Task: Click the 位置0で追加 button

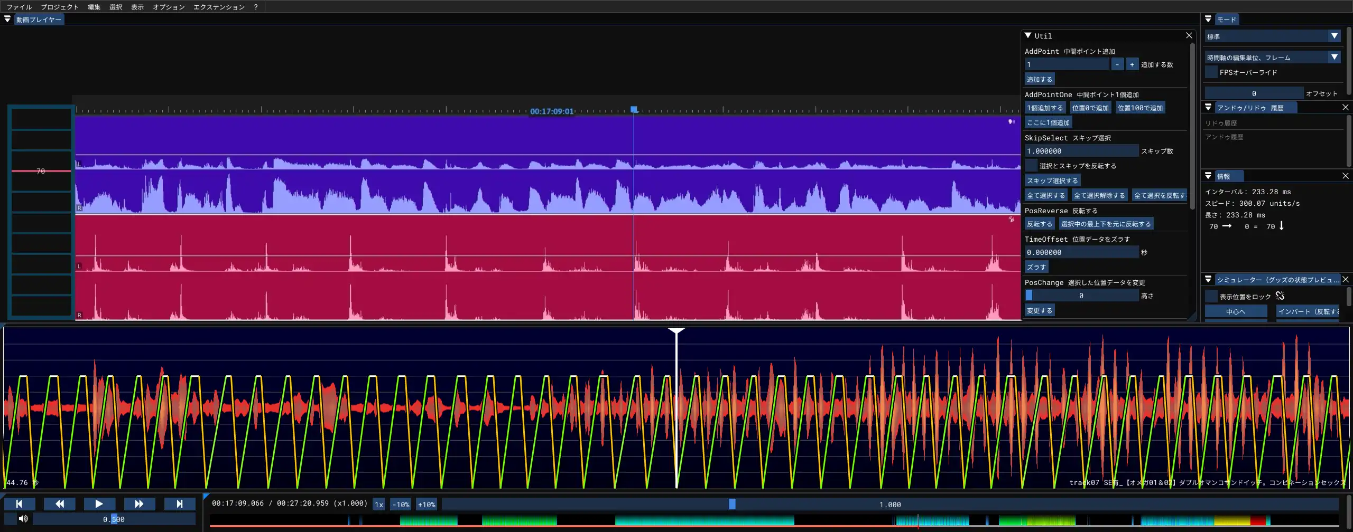Action: tap(1090, 108)
